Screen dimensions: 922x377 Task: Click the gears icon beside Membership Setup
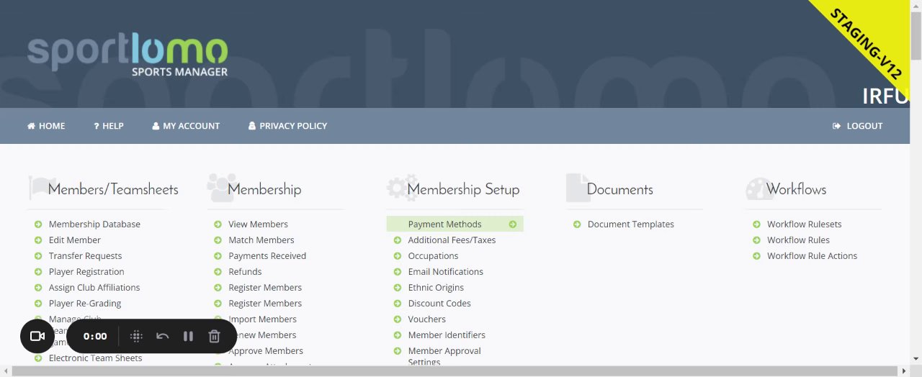point(401,188)
